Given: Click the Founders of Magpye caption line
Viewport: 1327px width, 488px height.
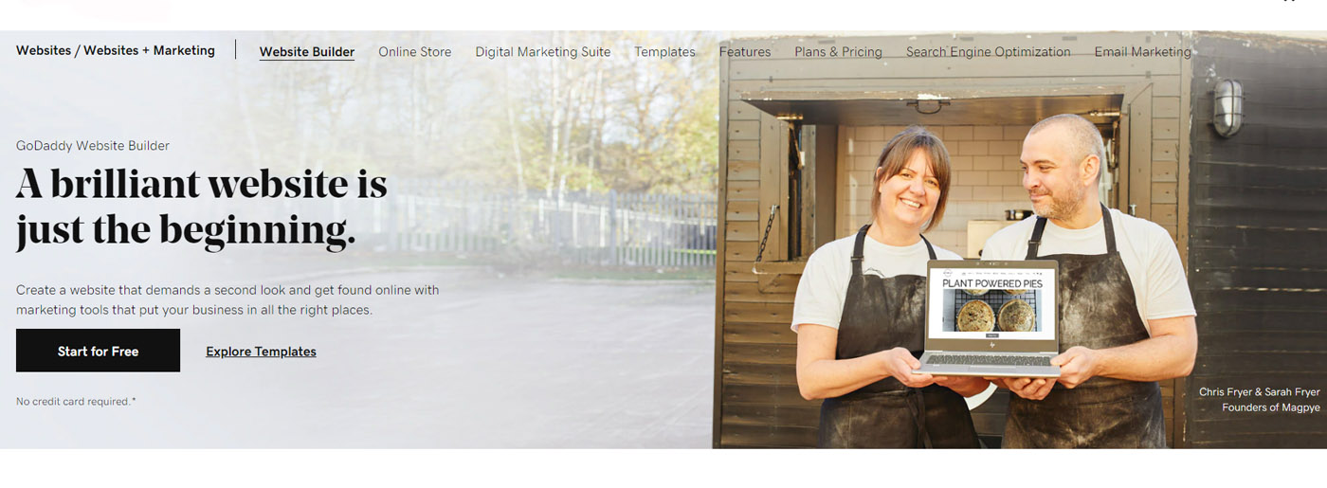Looking at the screenshot, I should pyautogui.click(x=1270, y=407).
